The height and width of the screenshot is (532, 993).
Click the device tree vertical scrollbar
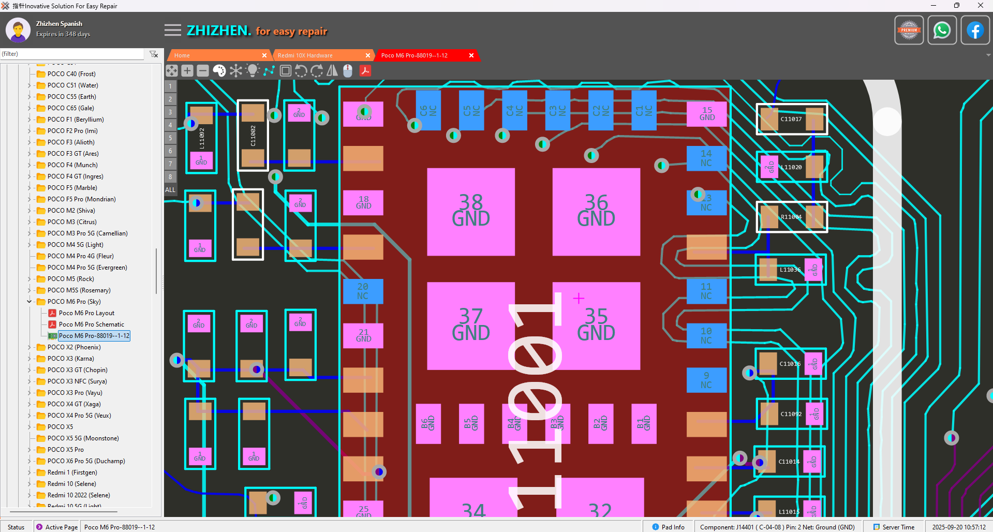pyautogui.click(x=156, y=271)
